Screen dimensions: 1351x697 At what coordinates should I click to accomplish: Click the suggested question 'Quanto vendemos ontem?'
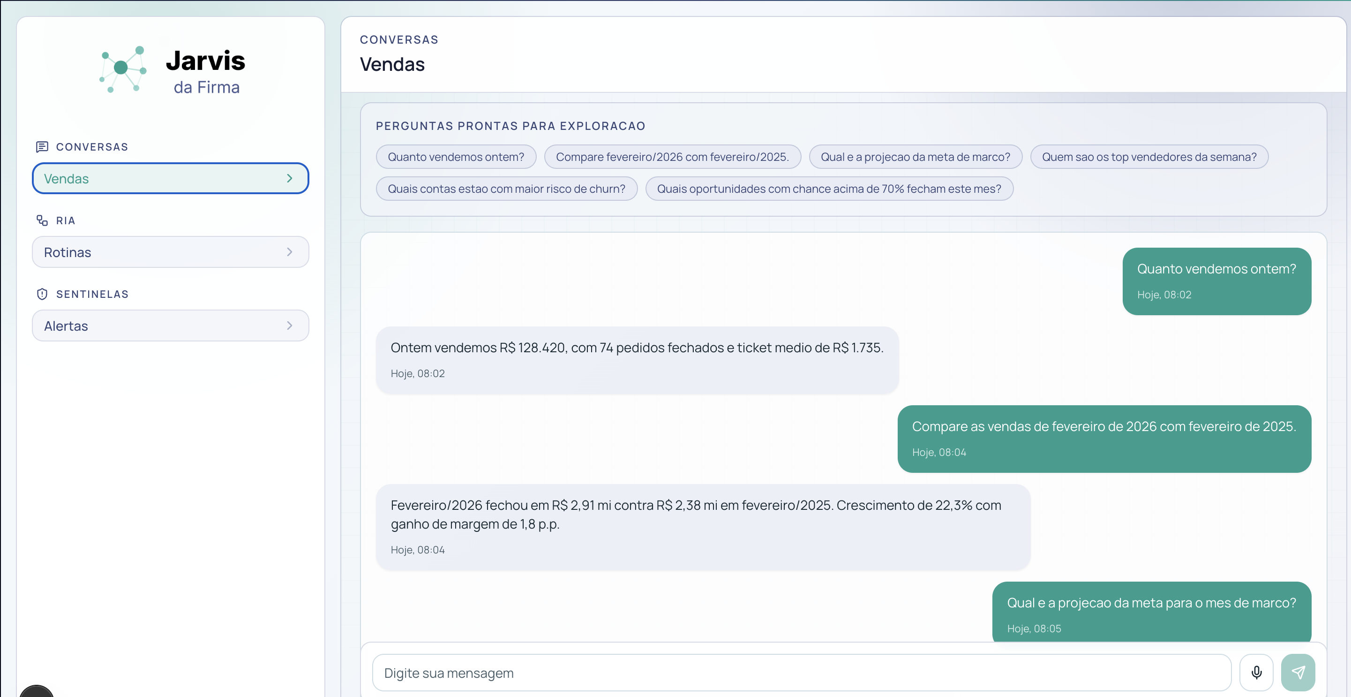(456, 156)
